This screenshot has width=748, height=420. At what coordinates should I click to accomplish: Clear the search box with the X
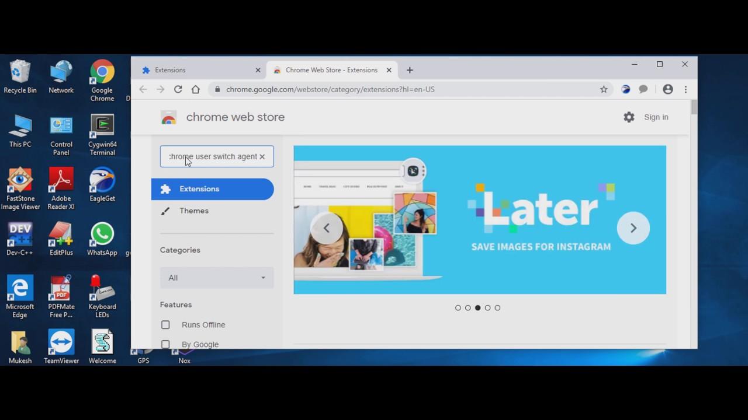(262, 156)
